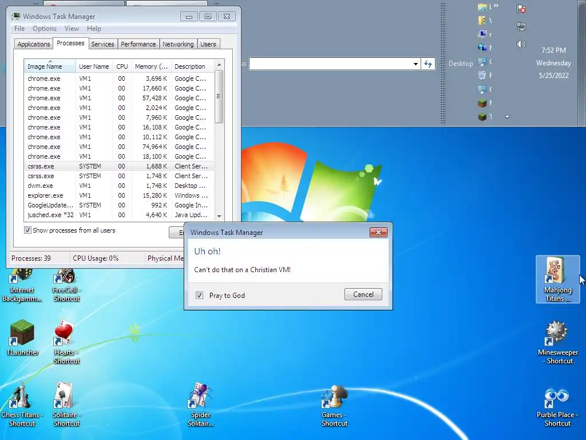The width and height of the screenshot is (586, 440).
Task: Open the Mahjong Titans desktop shortcut
Action: [557, 280]
